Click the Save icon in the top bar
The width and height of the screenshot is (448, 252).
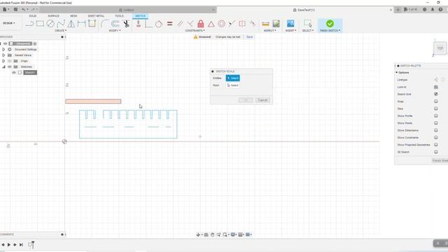point(15,9)
